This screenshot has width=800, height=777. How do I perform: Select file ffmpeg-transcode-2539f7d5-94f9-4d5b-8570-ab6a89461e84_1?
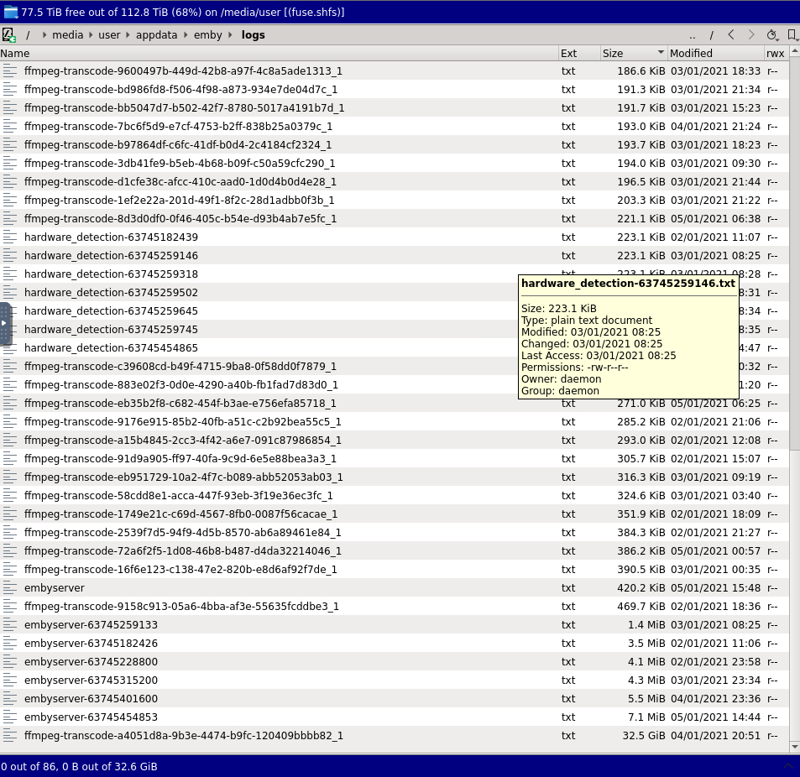[x=183, y=532]
